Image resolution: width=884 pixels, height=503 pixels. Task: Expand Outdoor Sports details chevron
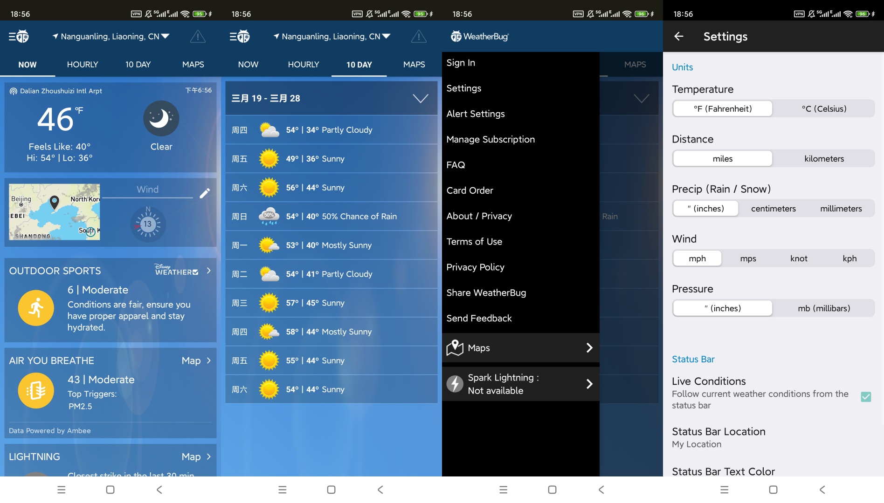tap(208, 271)
